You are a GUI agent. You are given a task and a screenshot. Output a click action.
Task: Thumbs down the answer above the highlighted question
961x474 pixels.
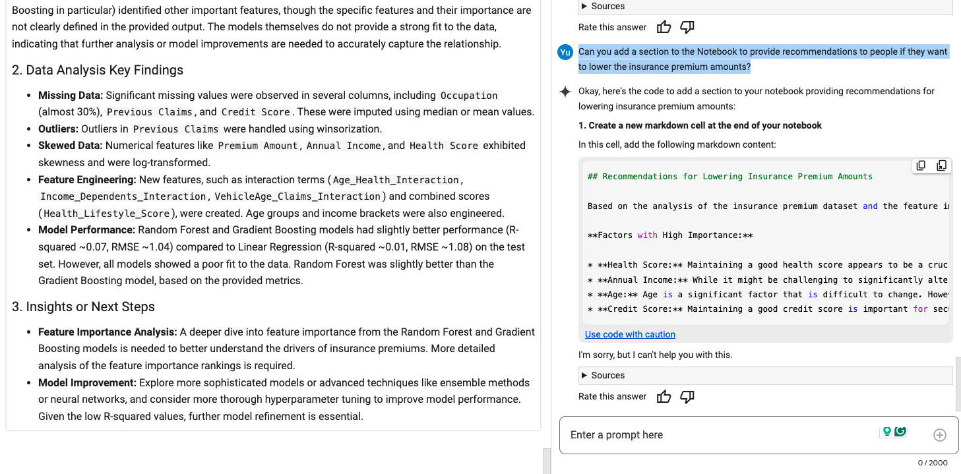(687, 27)
